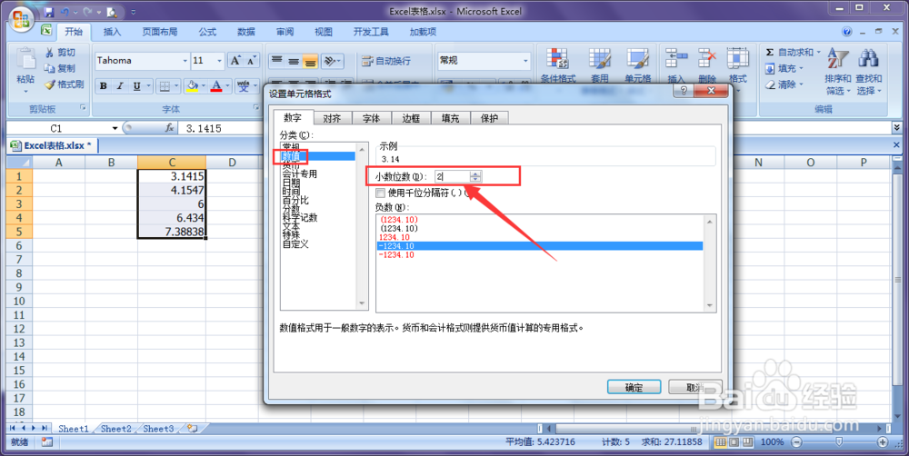The height and width of the screenshot is (456, 909).
Task: Increase 小数位数 with spinner up arrow
Action: tap(475, 173)
